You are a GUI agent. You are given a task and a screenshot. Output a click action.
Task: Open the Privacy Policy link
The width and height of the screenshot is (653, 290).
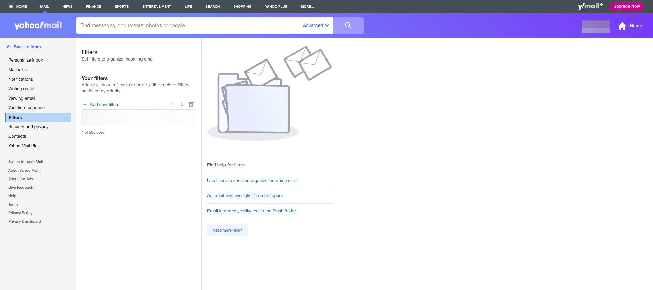point(20,213)
